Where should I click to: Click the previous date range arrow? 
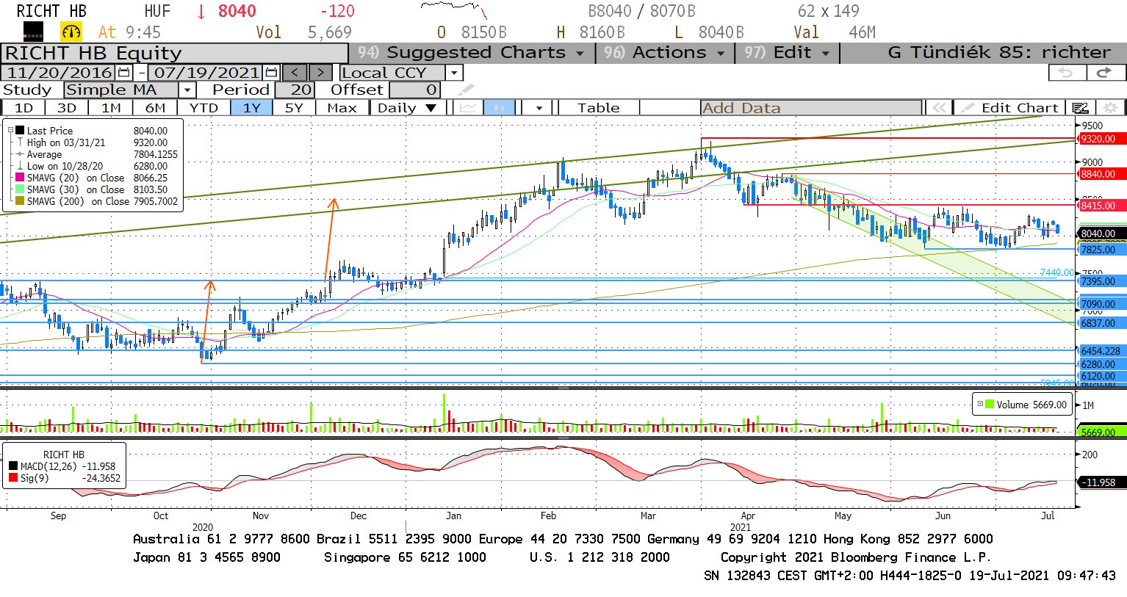pyautogui.click(x=295, y=73)
